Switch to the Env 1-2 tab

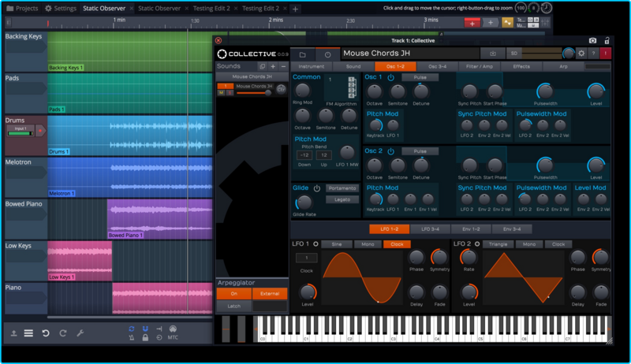471,229
